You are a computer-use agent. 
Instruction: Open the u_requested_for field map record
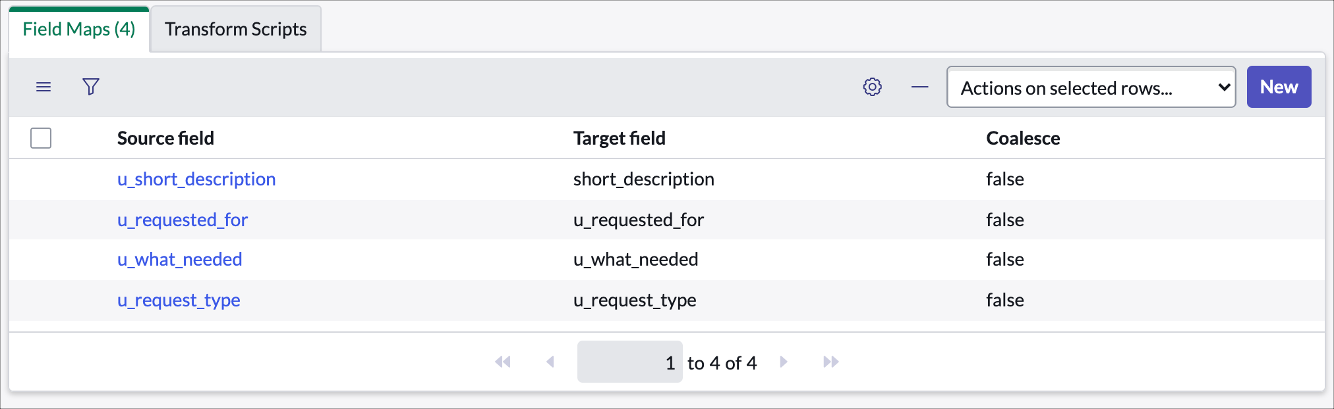coord(183,220)
